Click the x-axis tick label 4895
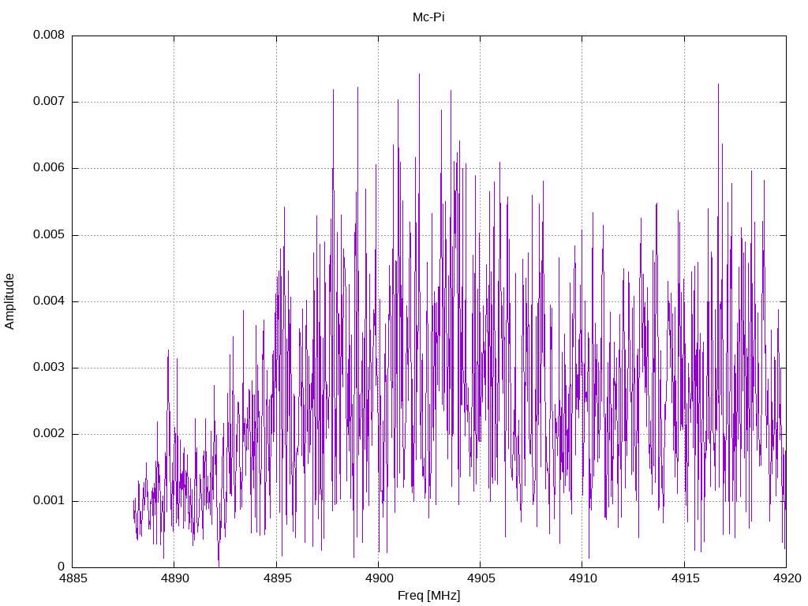Viewport: 808px width, 606px height. [x=277, y=578]
